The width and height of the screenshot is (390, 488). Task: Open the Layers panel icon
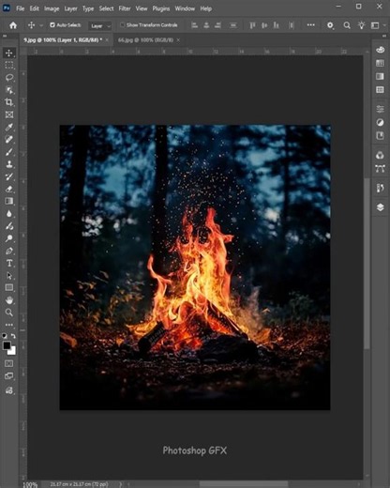(x=380, y=207)
